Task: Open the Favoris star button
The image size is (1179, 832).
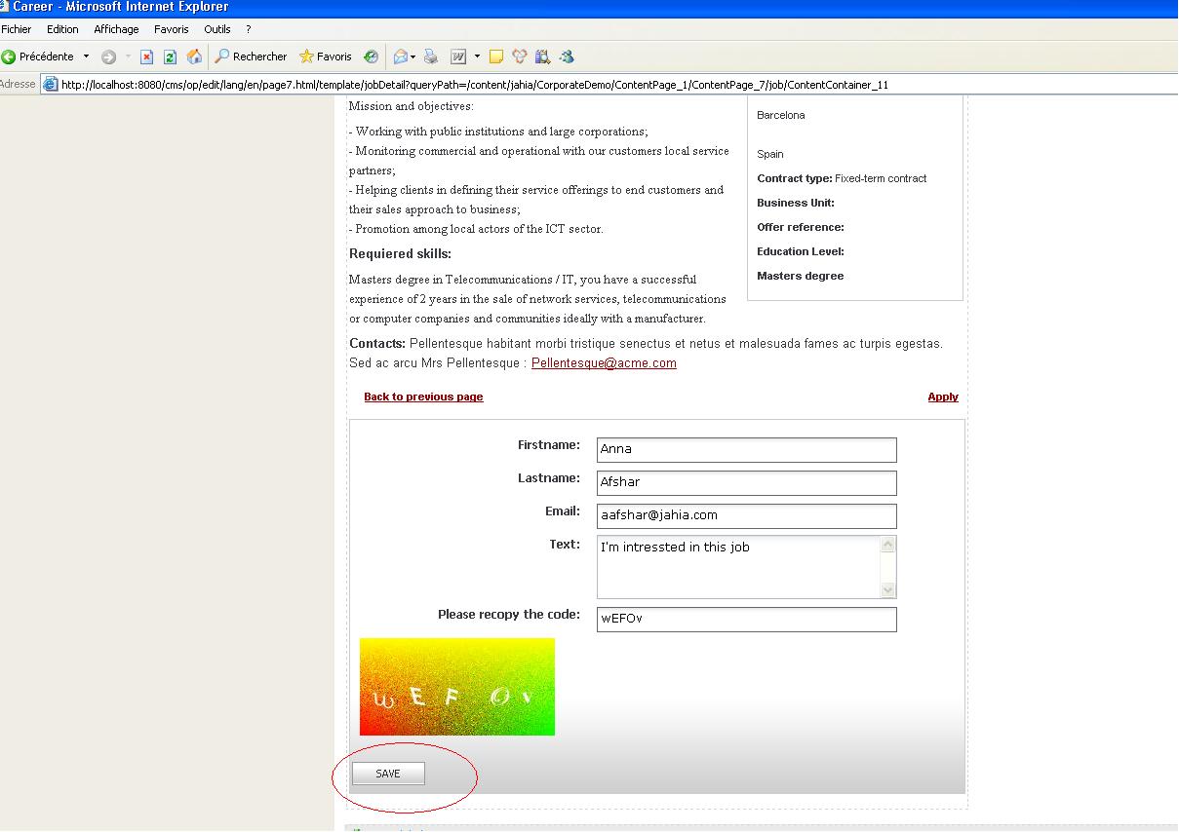Action: pos(326,57)
